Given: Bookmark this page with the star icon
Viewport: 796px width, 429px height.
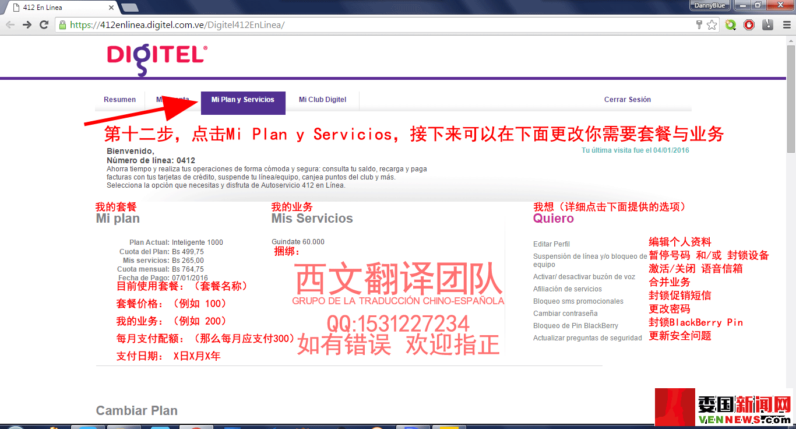Looking at the screenshot, I should [x=712, y=25].
